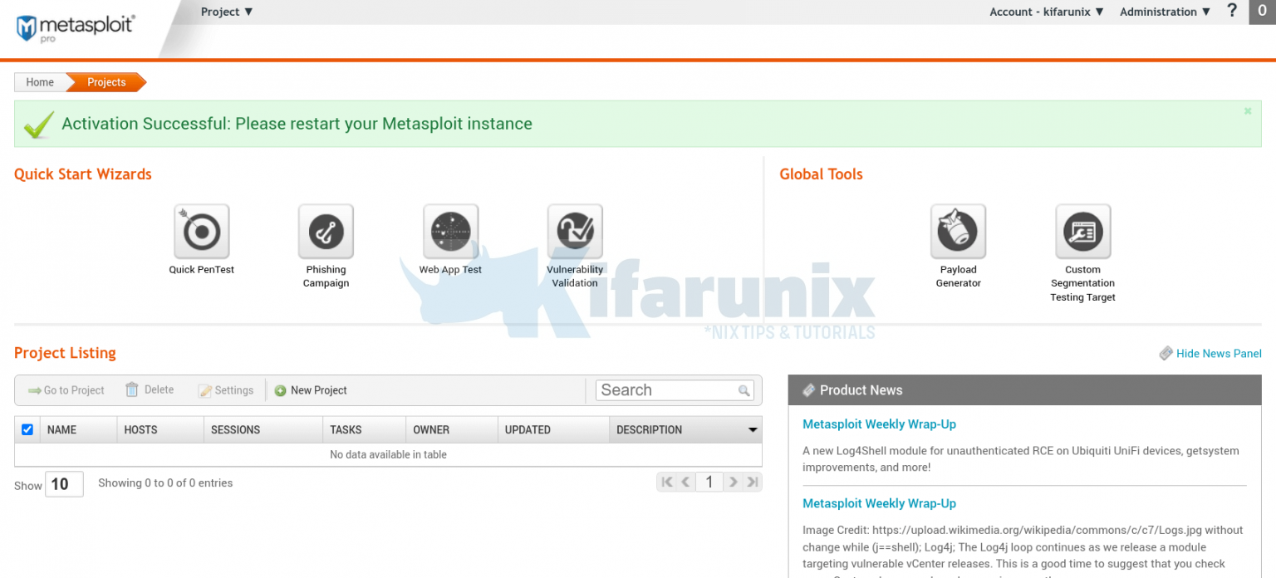This screenshot has width=1276, height=578.
Task: Open the Metasploit Weekly Wrap-Up article
Action: [879, 424]
